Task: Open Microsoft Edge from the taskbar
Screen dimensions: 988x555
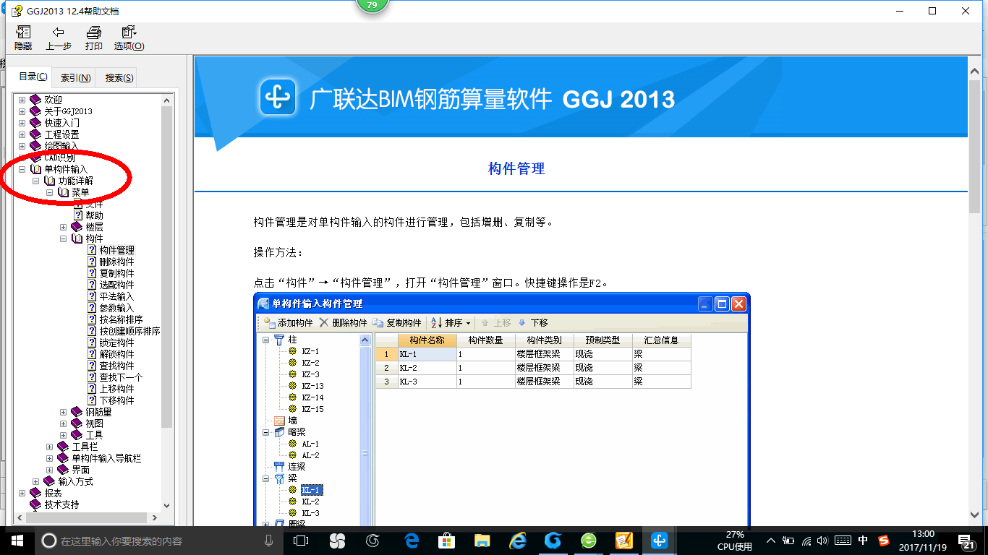Action: pos(412,541)
